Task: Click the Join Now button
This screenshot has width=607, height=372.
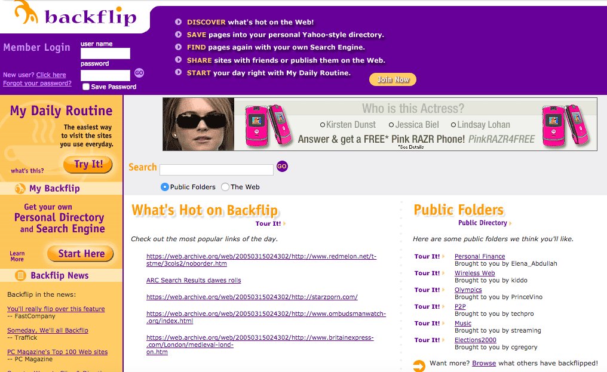Action: point(393,79)
